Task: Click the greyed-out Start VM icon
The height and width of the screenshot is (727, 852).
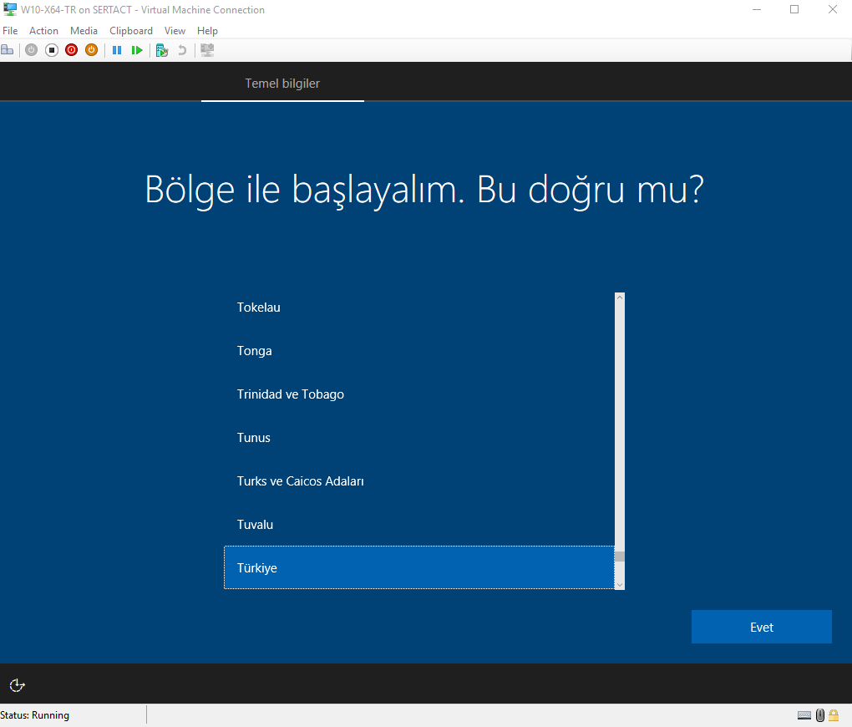Action: [x=32, y=50]
